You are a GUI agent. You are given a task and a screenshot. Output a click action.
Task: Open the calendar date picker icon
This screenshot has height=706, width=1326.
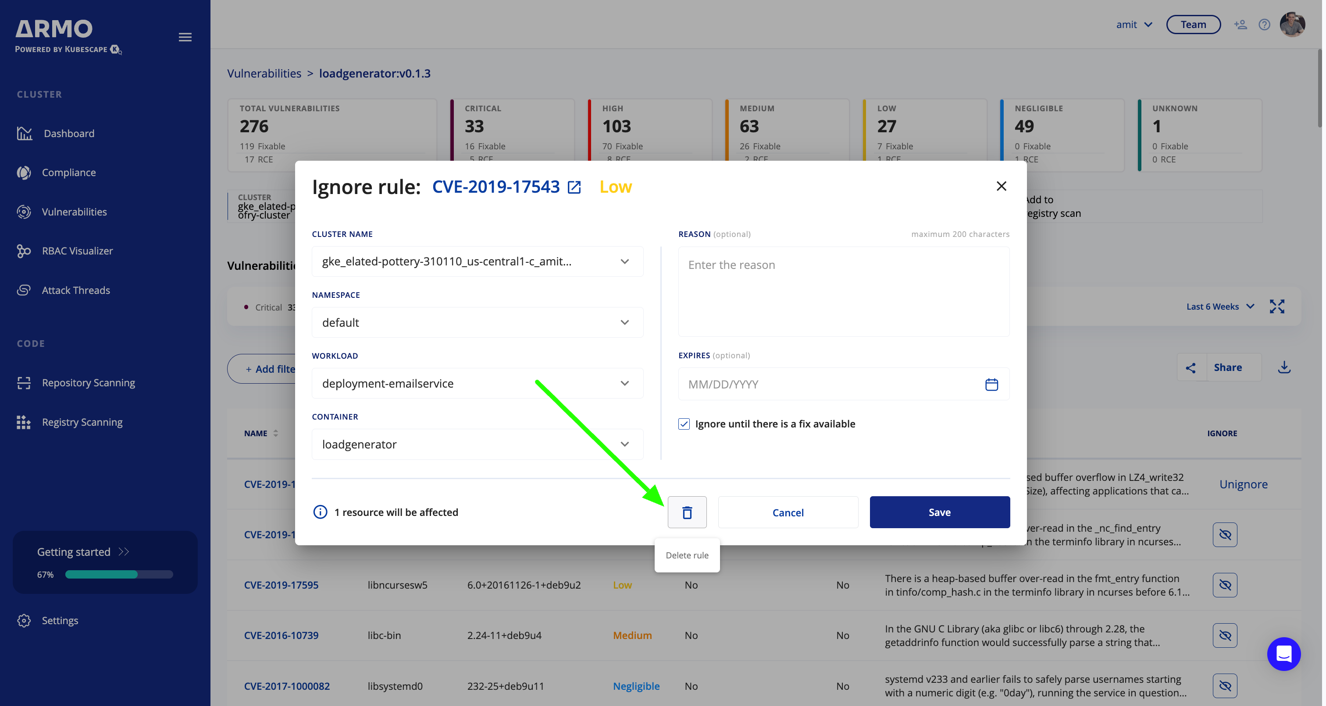tap(991, 384)
